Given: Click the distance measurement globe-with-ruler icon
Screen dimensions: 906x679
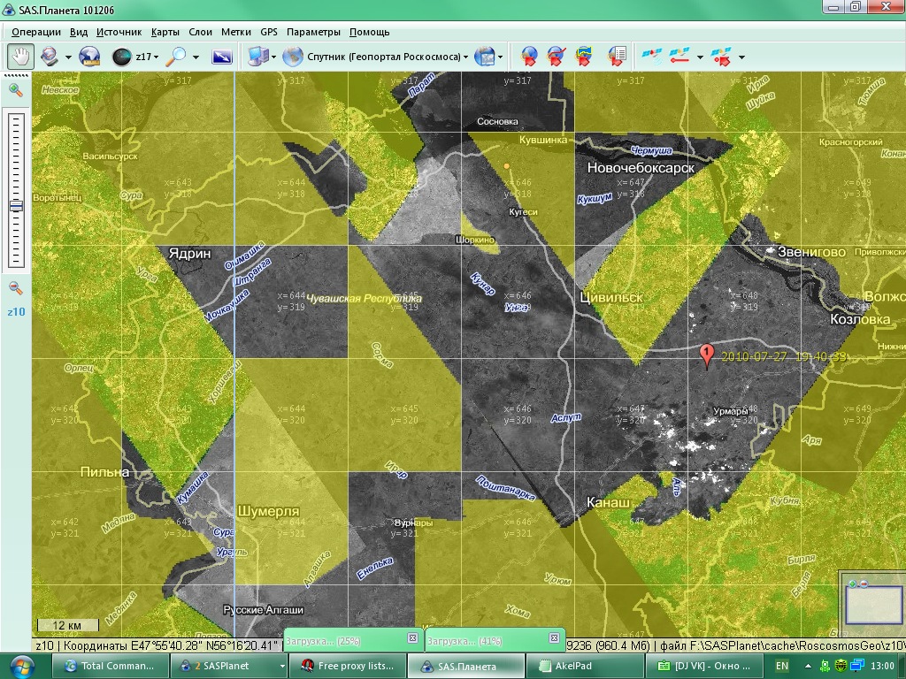Looking at the screenshot, I should tap(88, 57).
